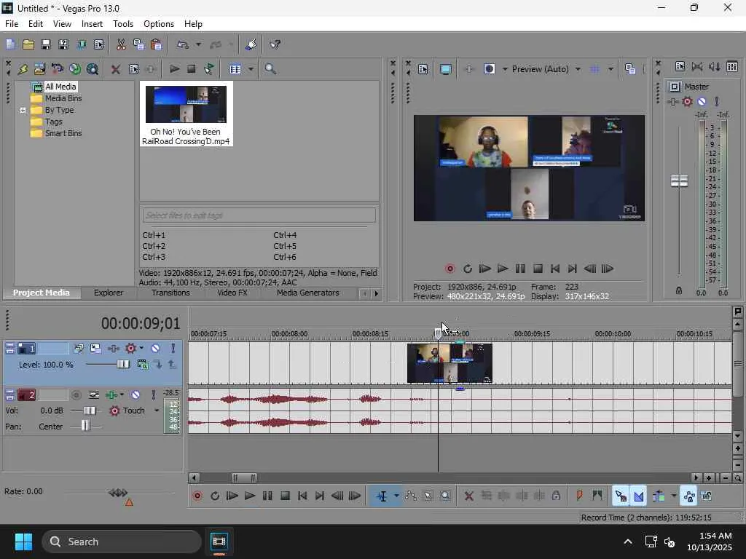Cut selection with the scissors icon
Viewport: 746px width, 559px height.
(121, 44)
